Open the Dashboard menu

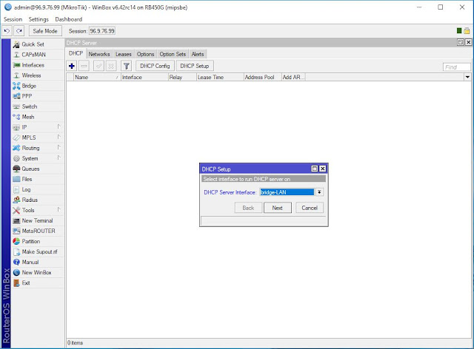[69, 19]
